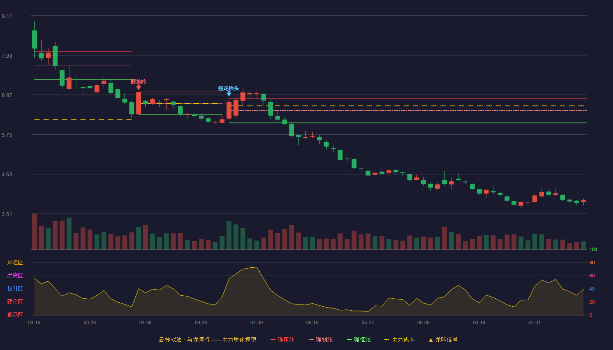Viewport: 613px width, 350px height.
Task: Click the 6.87 price axis label
Action: pyautogui.click(x=7, y=95)
